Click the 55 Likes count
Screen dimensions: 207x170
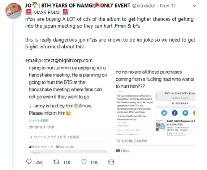pyautogui.click(x=122, y=151)
